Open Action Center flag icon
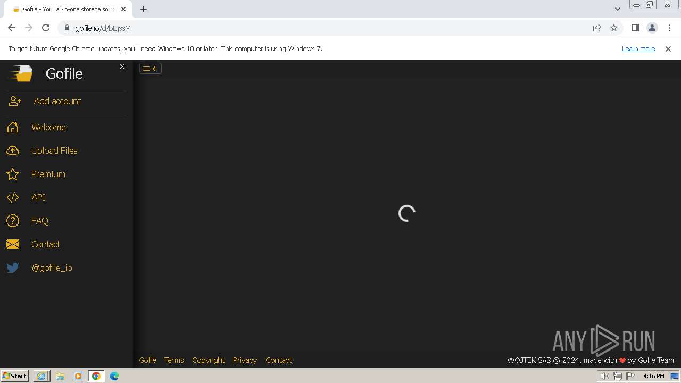This screenshot has width=681, height=383. (630, 376)
